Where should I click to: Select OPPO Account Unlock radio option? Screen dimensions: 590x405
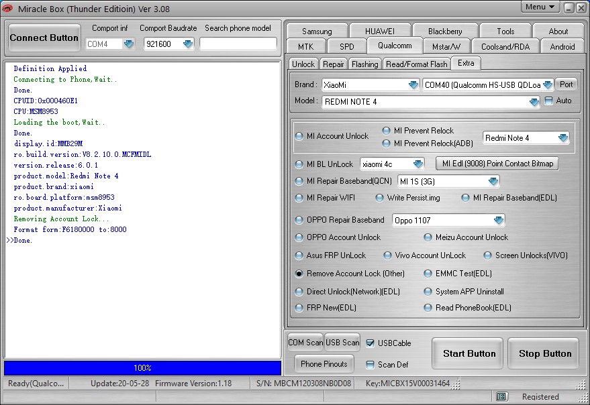299,237
